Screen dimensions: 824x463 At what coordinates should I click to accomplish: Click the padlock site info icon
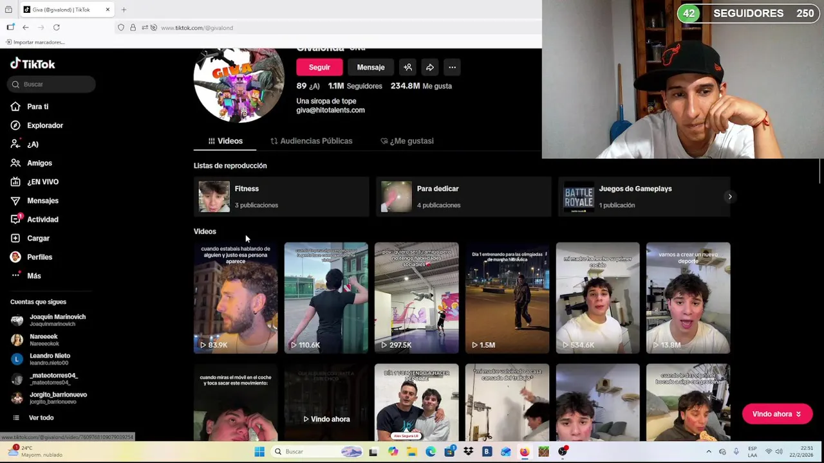click(x=133, y=28)
